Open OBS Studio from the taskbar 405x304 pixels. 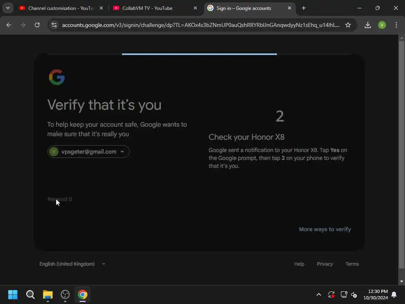coord(65,294)
